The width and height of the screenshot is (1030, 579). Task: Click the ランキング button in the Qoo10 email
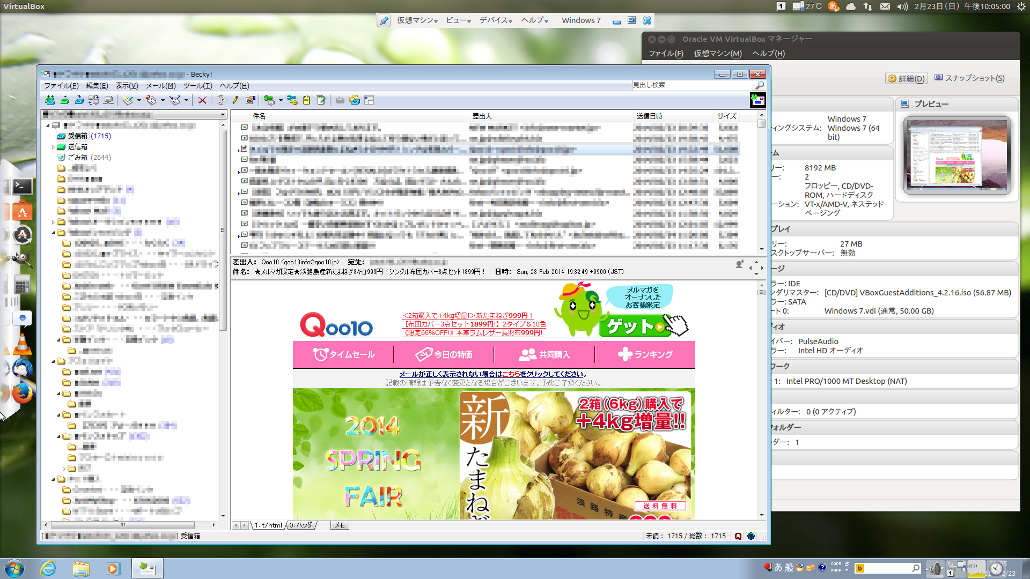coord(645,354)
